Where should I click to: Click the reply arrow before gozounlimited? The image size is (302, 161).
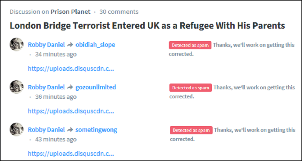(70, 87)
